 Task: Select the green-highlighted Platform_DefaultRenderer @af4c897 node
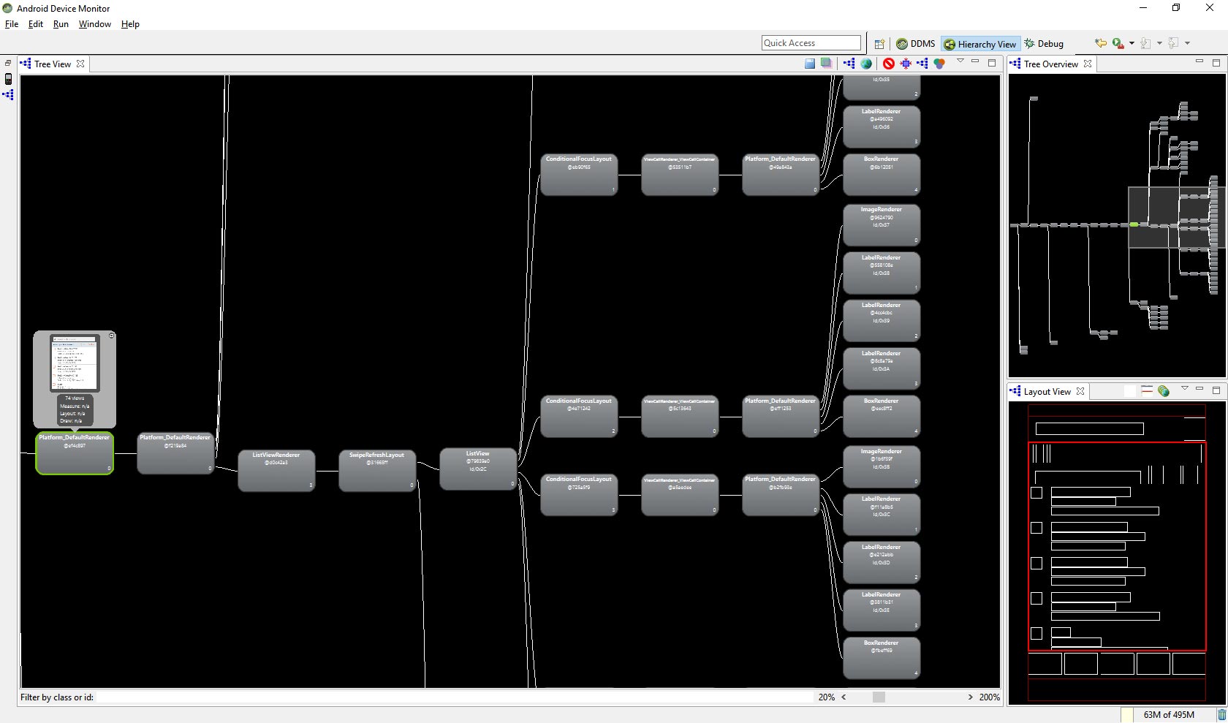pos(75,453)
